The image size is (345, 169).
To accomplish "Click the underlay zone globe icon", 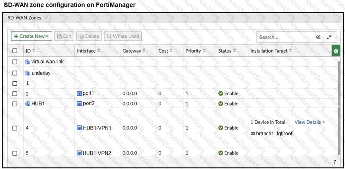I will click(x=27, y=73).
